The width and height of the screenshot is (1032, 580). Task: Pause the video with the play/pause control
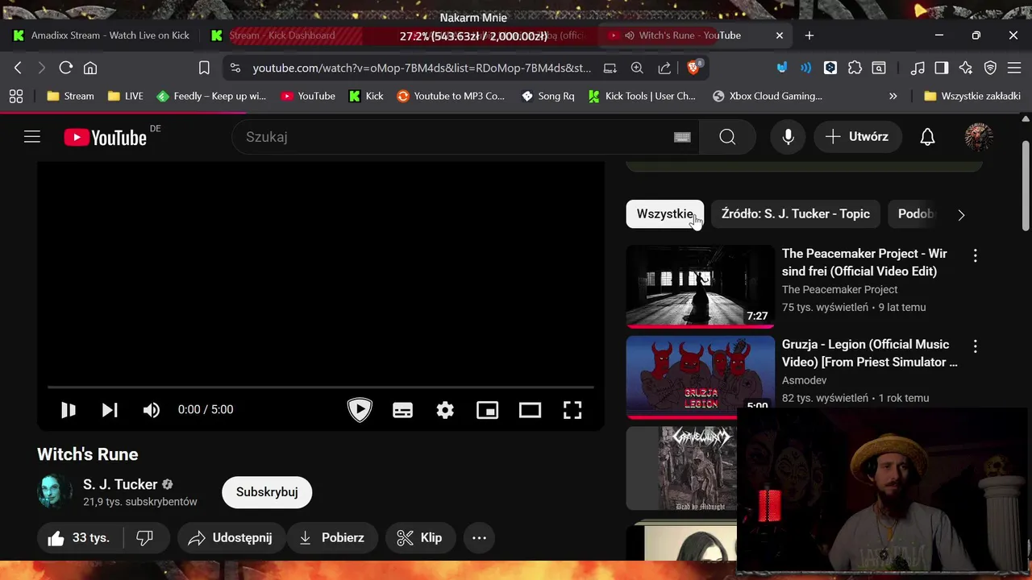click(69, 410)
